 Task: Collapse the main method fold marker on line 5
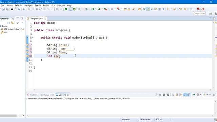click(33, 38)
